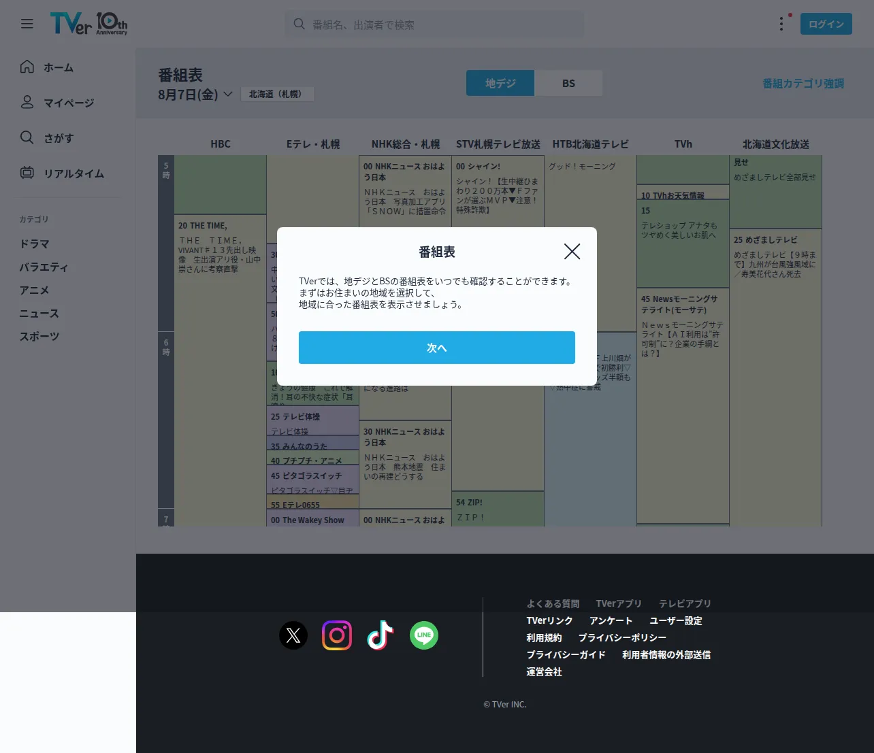Click the リアルタイム TV icon

[27, 173]
